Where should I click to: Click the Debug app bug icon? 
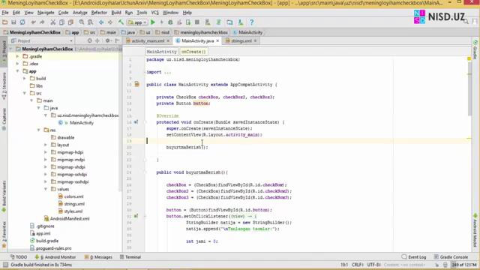tap(170, 22)
